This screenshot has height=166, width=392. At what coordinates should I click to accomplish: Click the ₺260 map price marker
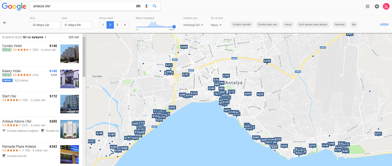pyautogui.click(x=256, y=137)
